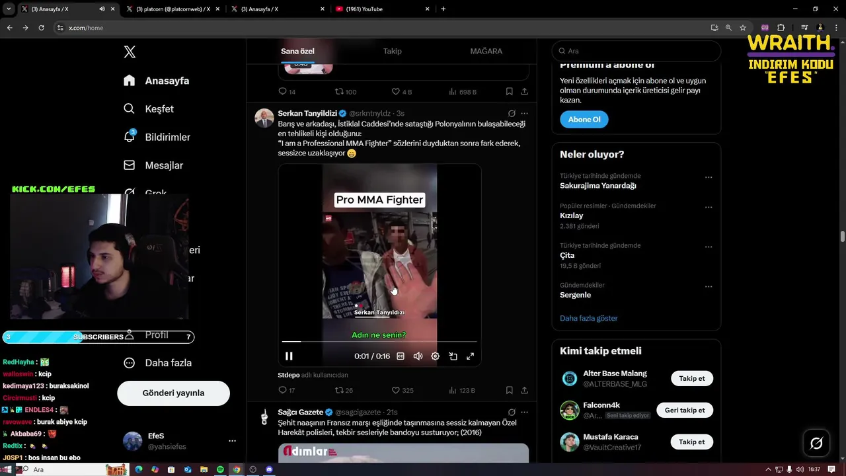846x476 pixels.
Task: Open options for Kızılay trend
Action: point(709,207)
